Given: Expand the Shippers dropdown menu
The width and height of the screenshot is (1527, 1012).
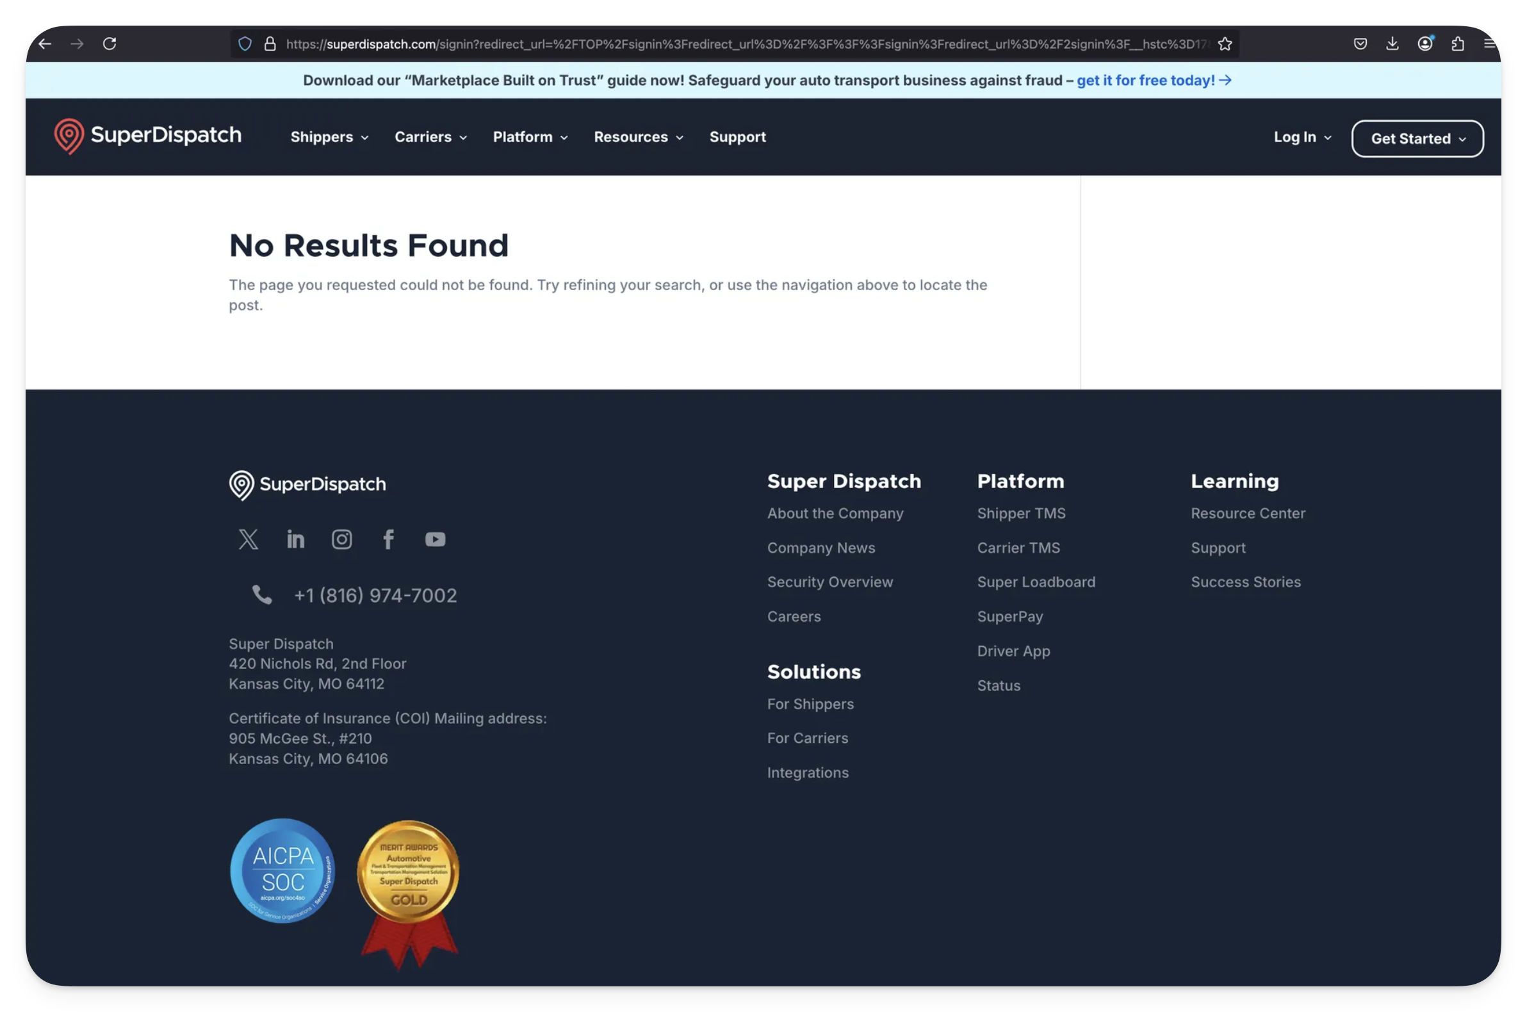Looking at the screenshot, I should point(330,137).
